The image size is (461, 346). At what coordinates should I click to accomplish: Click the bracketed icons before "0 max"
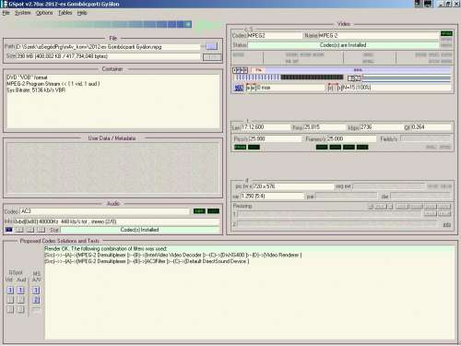(x=251, y=88)
